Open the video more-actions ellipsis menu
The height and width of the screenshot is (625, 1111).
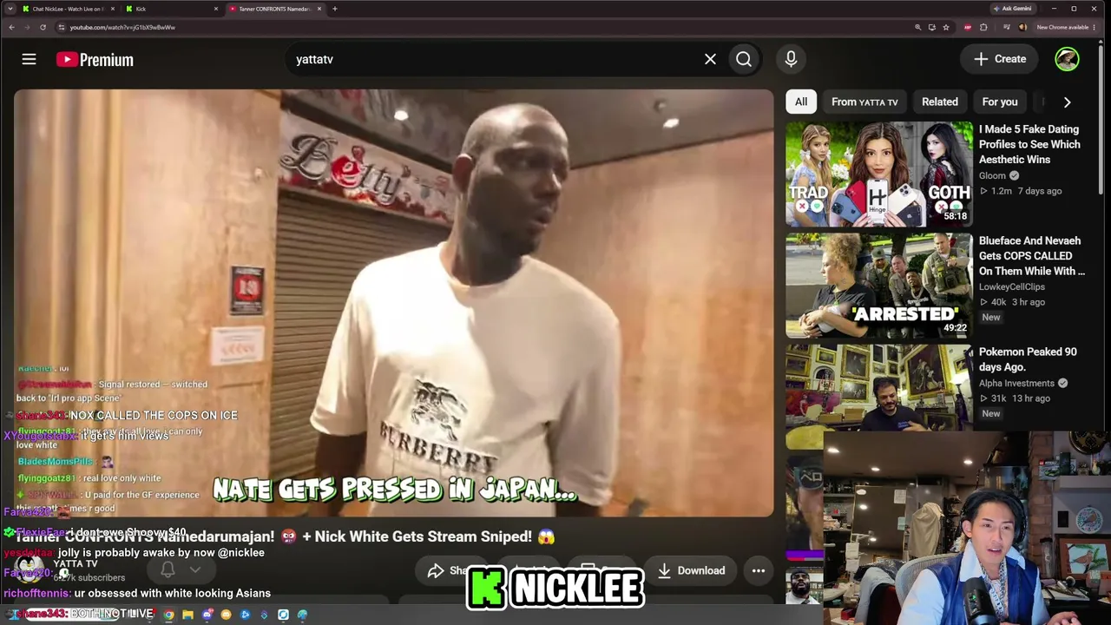[x=759, y=570]
